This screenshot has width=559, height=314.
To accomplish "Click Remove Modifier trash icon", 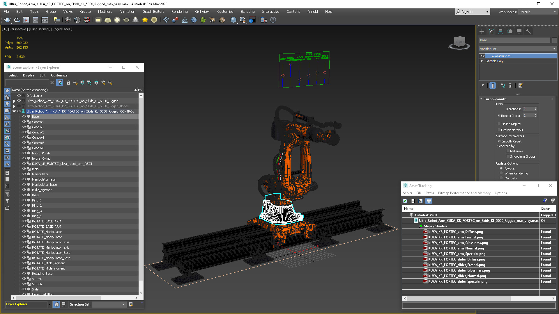I will point(510,85).
